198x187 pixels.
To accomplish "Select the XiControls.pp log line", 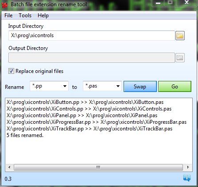I will [x=89, y=109].
